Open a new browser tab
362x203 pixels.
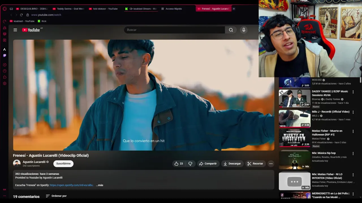[x=234, y=9]
